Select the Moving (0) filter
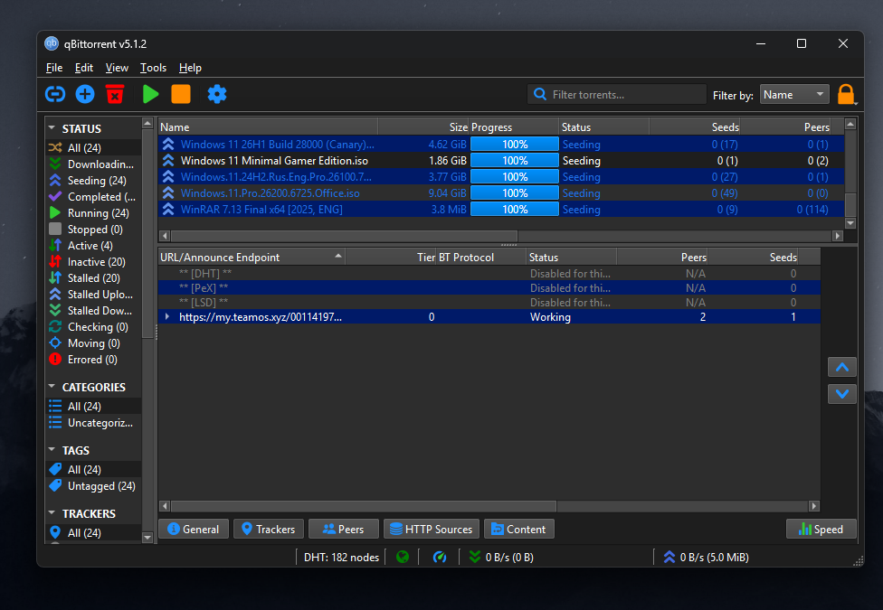 [x=93, y=343]
